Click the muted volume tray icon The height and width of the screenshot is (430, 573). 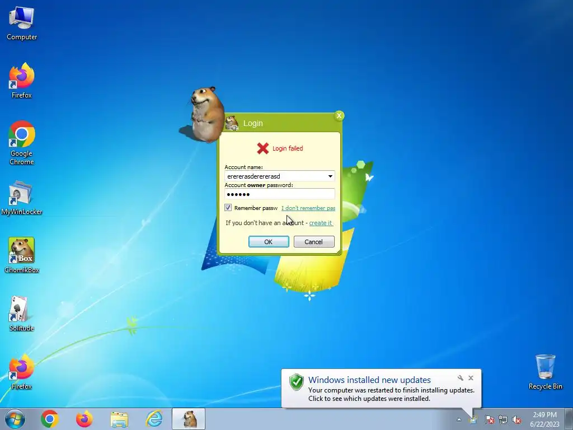click(516, 419)
